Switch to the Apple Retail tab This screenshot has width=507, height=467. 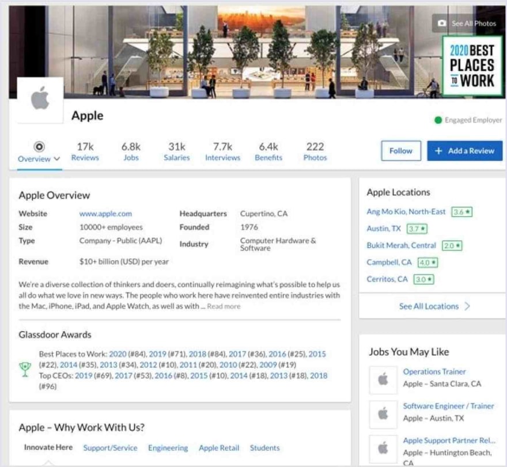219,448
